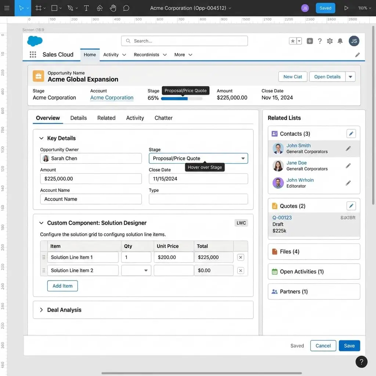The width and height of the screenshot is (376, 376).
Task: Select the Hand tool
Action: click(x=113, y=8)
